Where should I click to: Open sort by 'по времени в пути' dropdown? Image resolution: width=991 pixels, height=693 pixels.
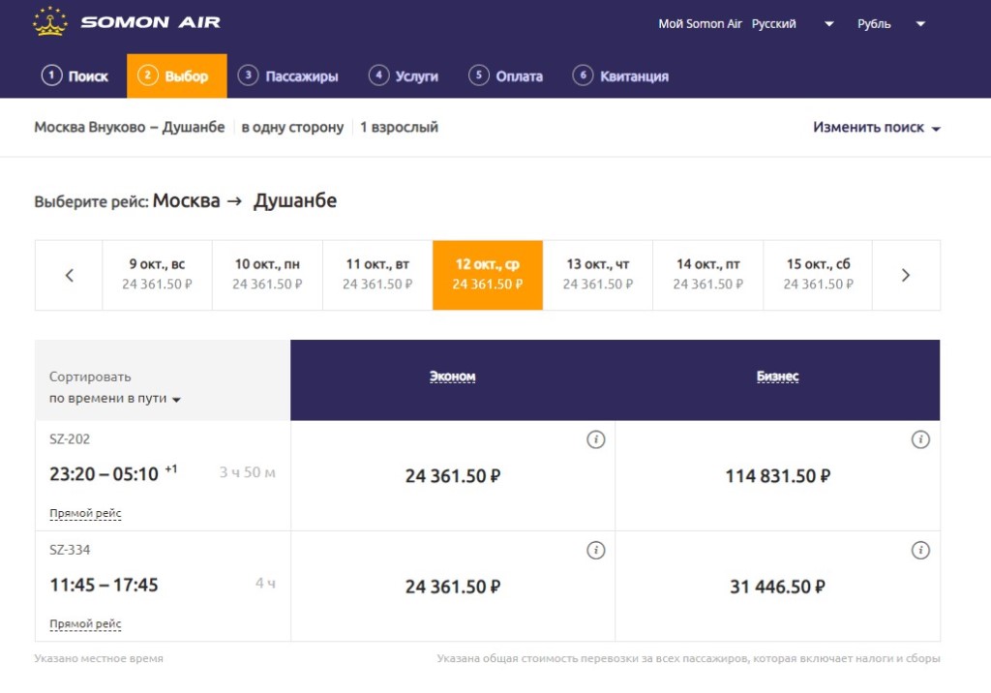114,398
